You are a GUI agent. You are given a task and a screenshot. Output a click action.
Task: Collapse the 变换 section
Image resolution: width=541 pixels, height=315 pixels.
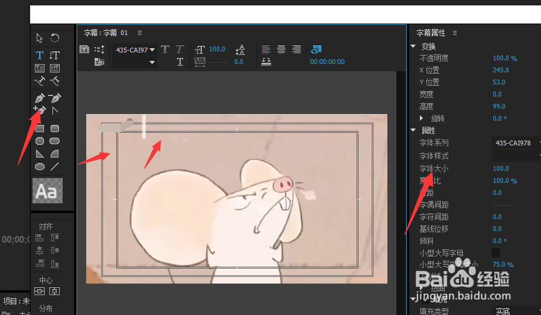(x=413, y=46)
